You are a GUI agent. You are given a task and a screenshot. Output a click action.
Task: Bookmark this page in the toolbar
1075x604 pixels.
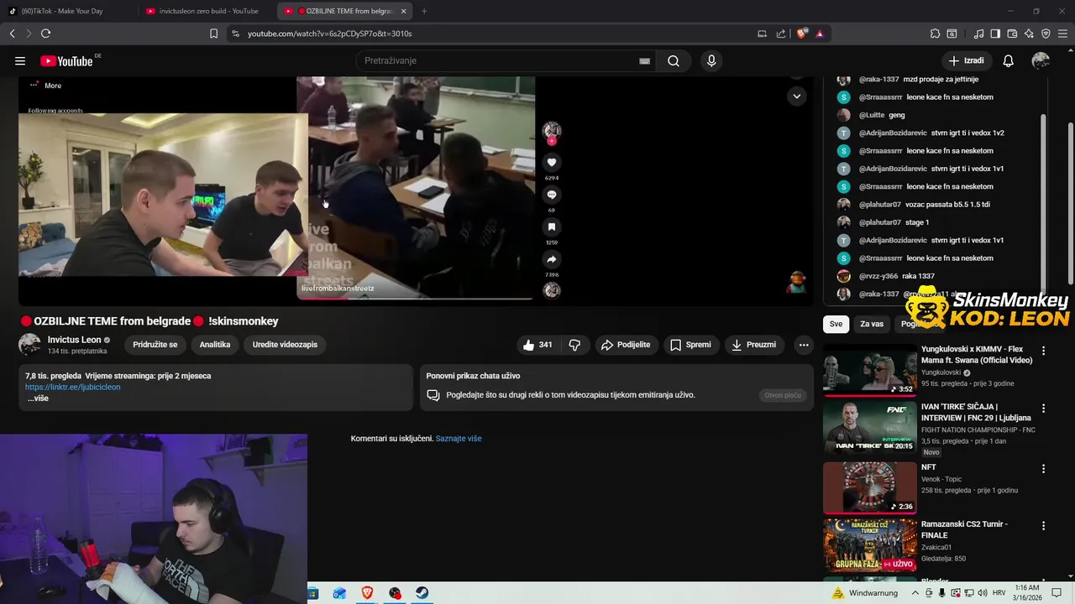coord(213,34)
